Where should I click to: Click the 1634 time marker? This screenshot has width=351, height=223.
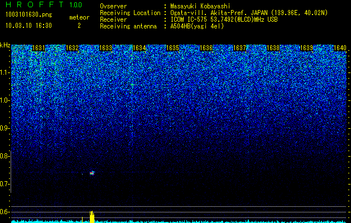(140, 48)
